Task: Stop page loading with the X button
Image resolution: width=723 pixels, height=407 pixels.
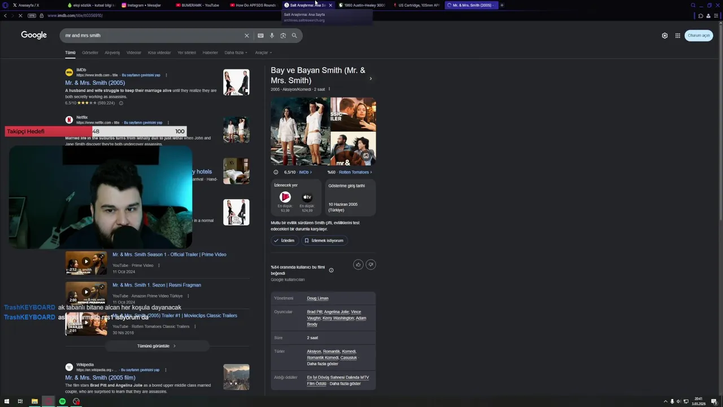Action: coord(20,16)
